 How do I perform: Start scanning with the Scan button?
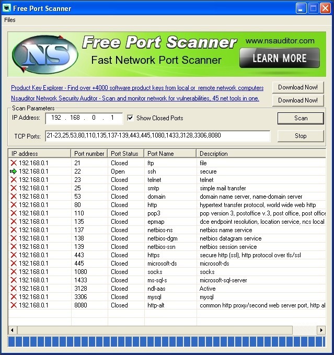tap(301, 118)
